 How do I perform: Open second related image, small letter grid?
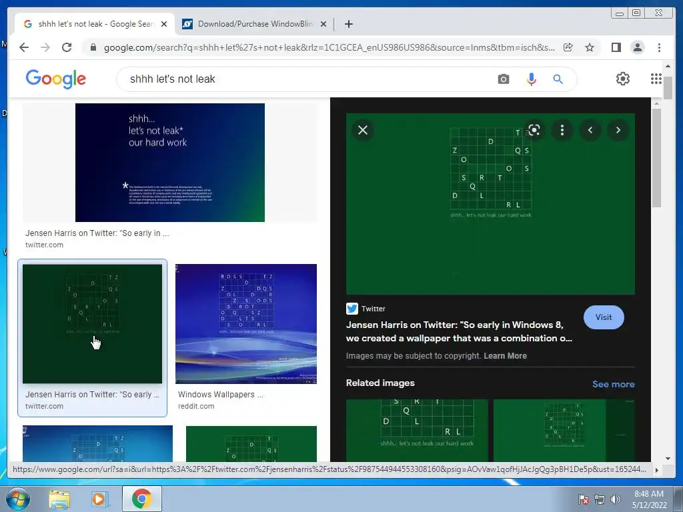coord(564,430)
